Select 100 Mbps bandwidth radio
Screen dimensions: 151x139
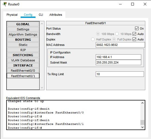98,34
